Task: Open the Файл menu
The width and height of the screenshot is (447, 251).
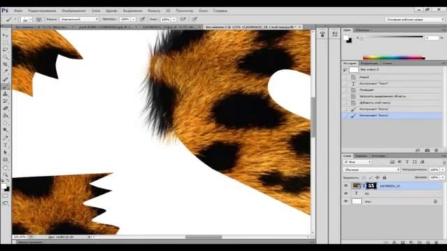Action: [18, 10]
